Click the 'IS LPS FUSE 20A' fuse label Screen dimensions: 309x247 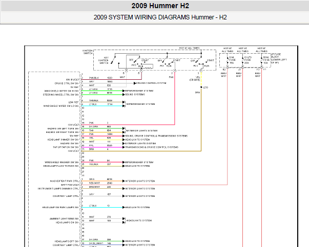tap(248, 60)
